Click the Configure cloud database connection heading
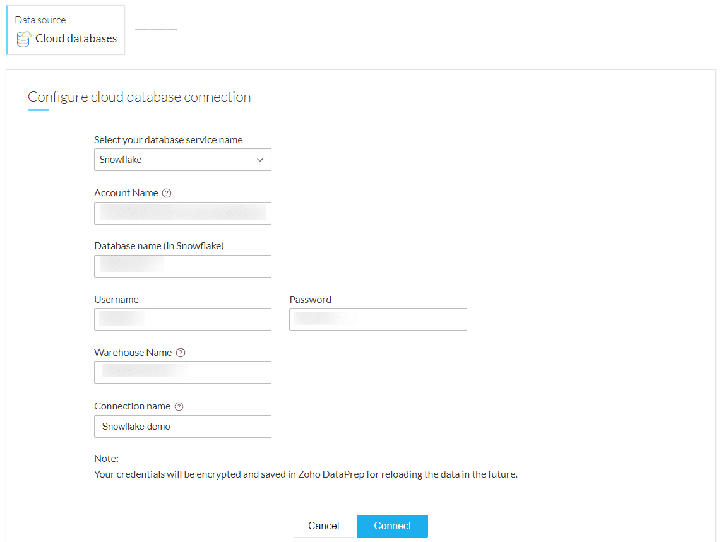Screen dimensions: 721x542 click(x=140, y=97)
